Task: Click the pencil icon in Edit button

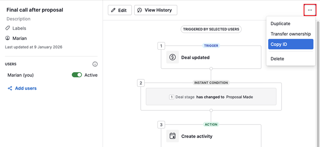Action: 113,10
